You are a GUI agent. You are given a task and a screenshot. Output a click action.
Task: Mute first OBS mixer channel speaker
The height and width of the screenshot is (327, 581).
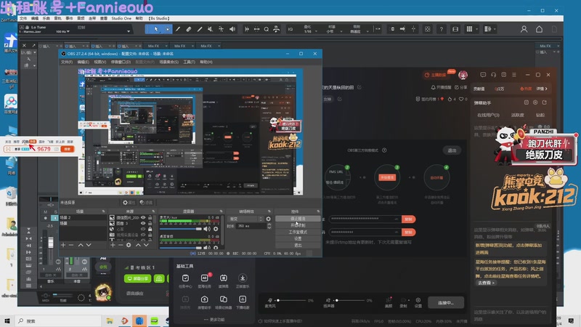point(207,229)
